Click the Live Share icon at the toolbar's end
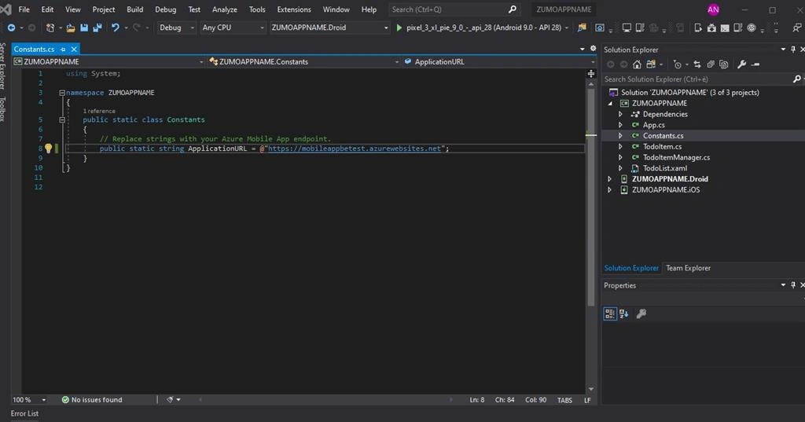The width and height of the screenshot is (805, 422). click(797, 28)
